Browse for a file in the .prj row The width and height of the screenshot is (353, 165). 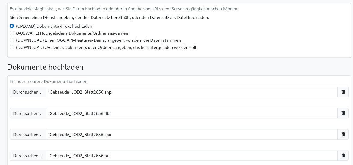tap(28, 156)
